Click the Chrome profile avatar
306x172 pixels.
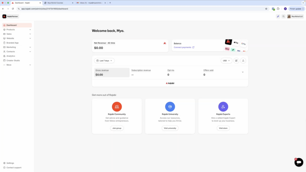[x=285, y=9]
